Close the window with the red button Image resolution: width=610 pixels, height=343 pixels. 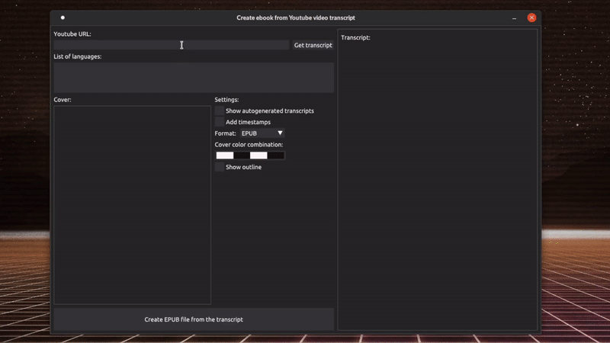531,18
